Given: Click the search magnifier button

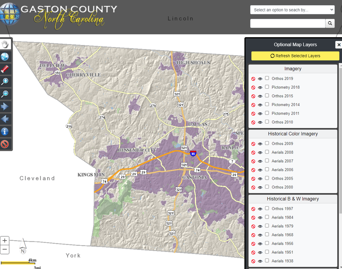Looking at the screenshot, I should click(x=330, y=23).
